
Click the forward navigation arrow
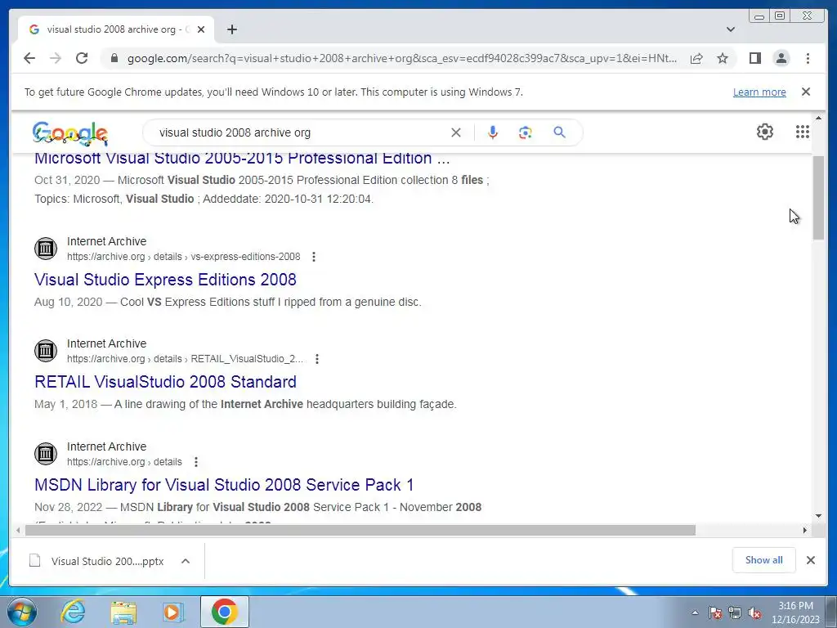pyautogui.click(x=56, y=58)
